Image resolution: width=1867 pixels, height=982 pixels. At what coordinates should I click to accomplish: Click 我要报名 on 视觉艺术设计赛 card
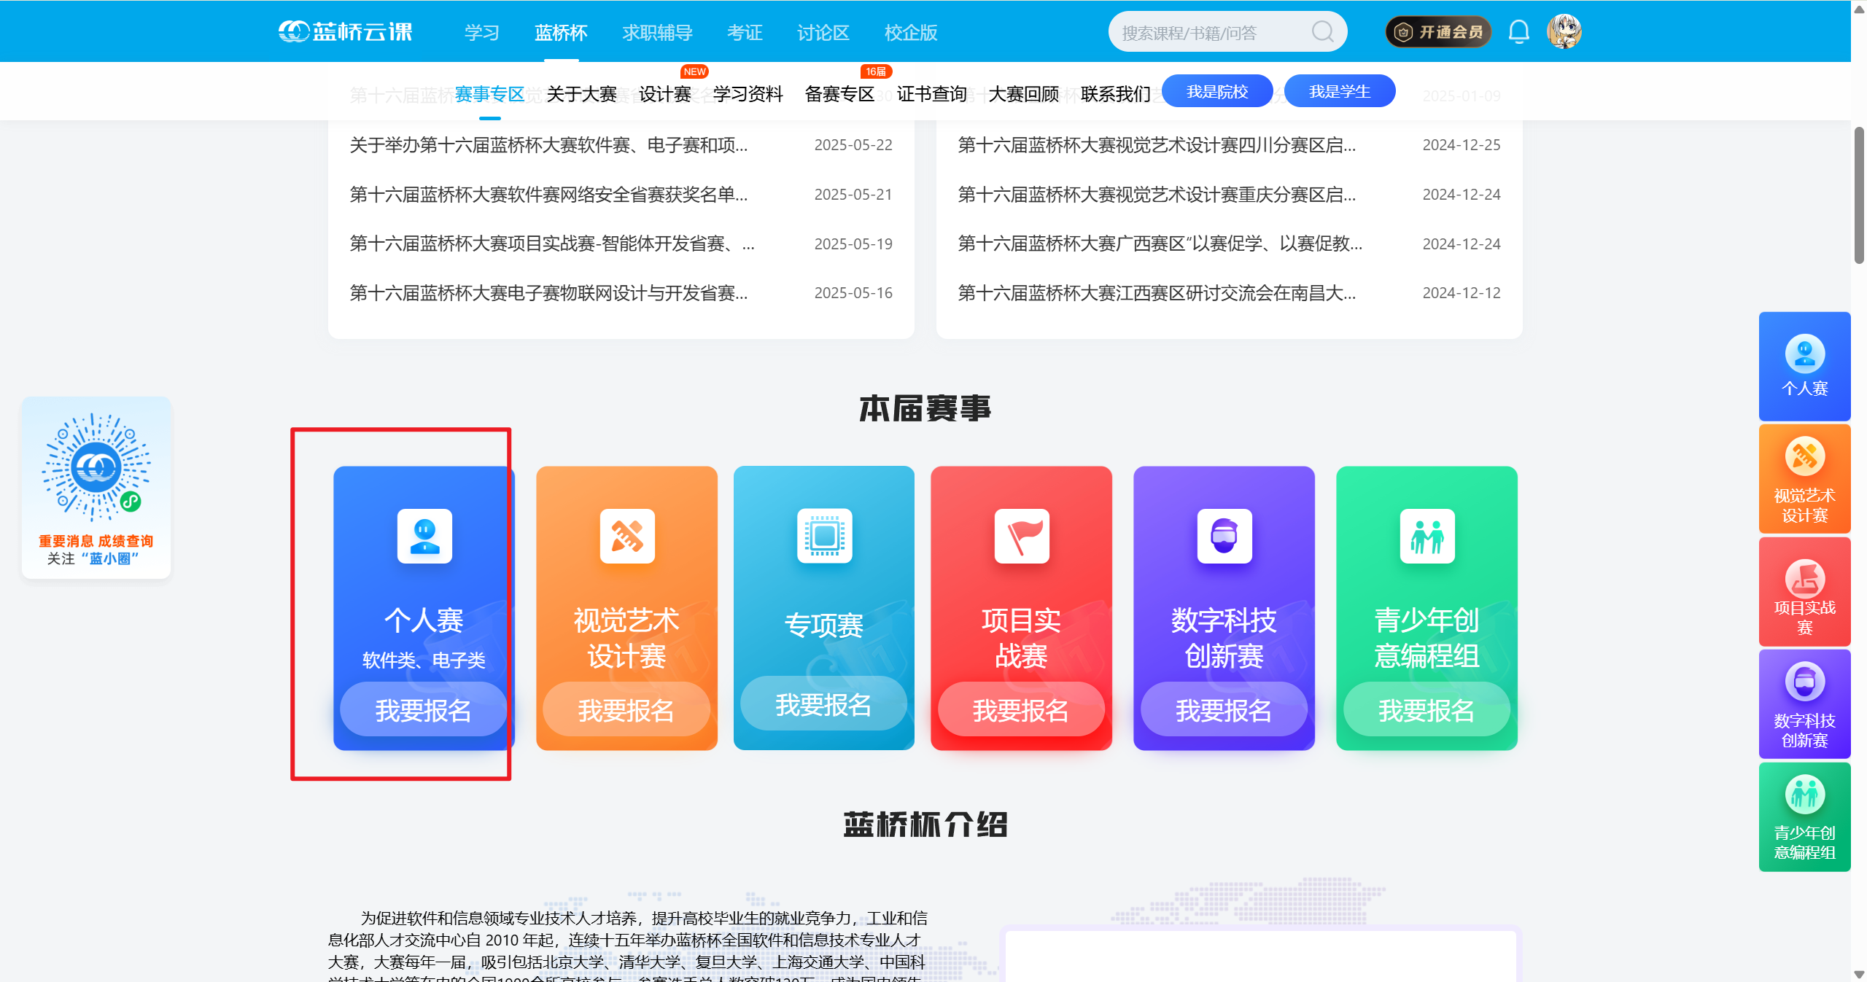click(x=626, y=709)
